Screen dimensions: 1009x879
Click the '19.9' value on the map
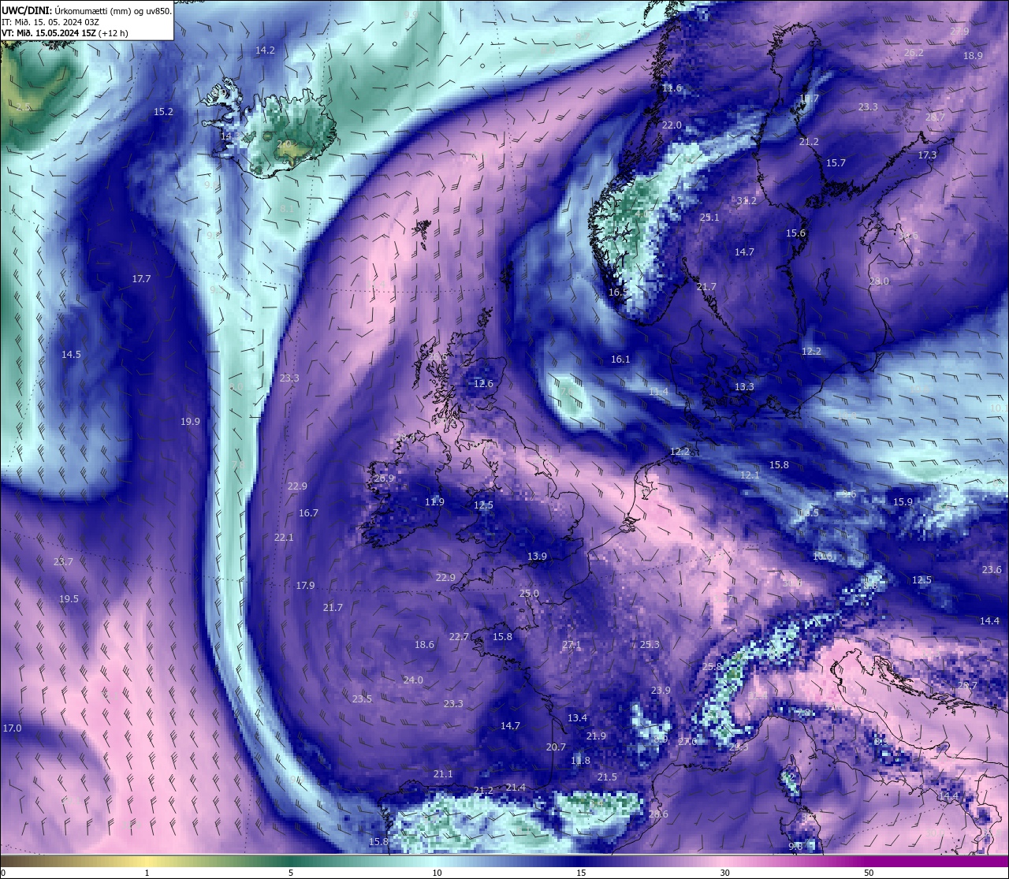coord(190,422)
